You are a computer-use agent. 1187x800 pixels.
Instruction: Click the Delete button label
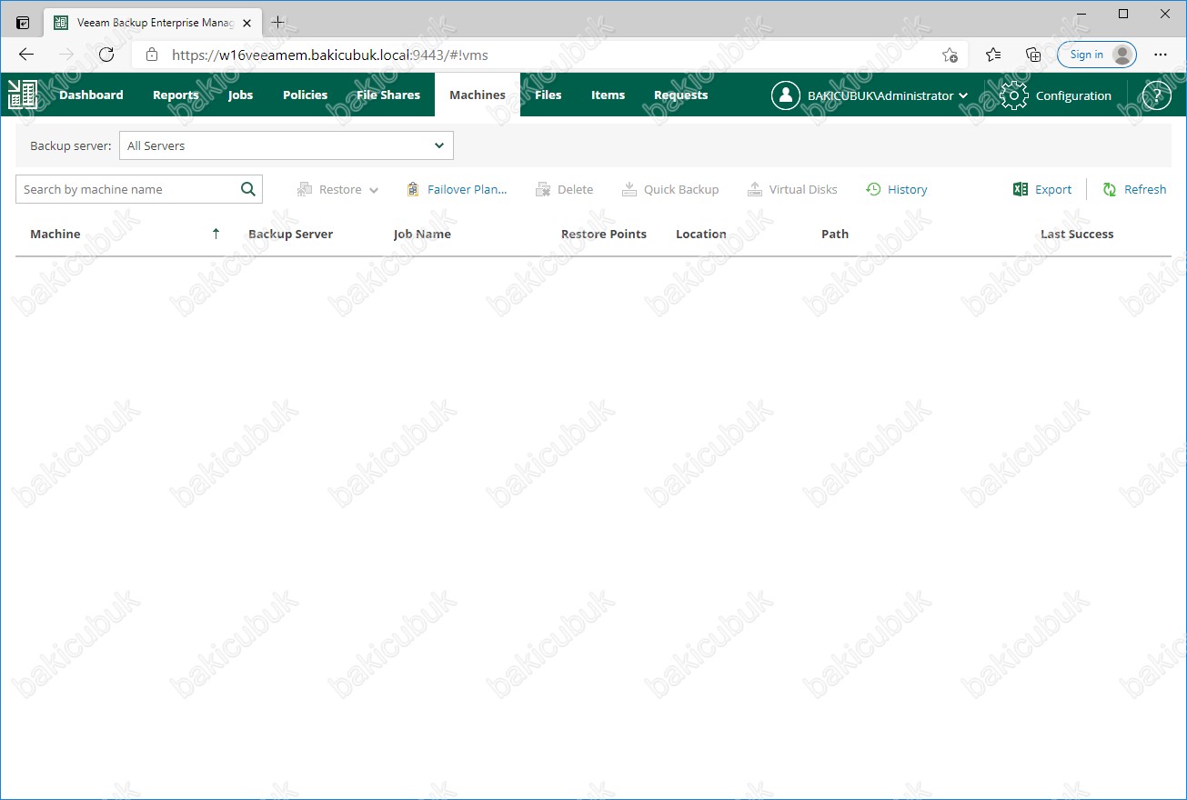575,189
